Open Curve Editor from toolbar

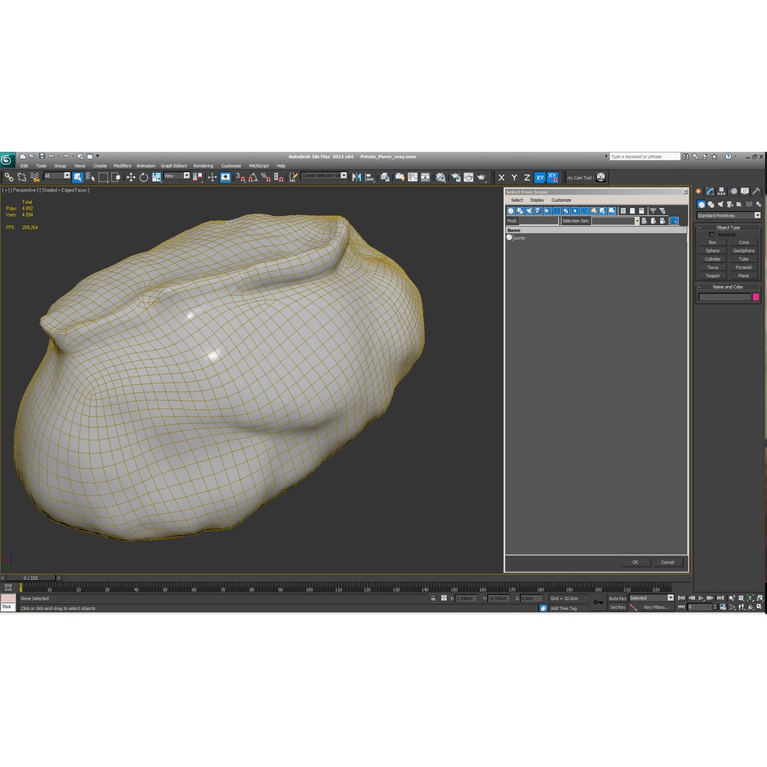coord(413,177)
